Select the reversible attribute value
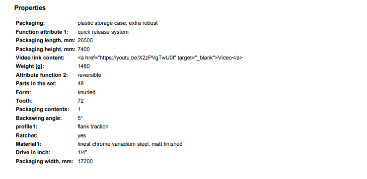This screenshot has height=179, width=367. click(x=89, y=75)
